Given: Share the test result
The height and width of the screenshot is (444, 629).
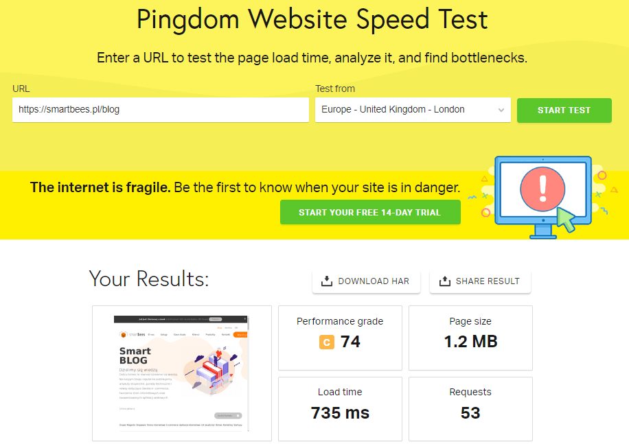Looking at the screenshot, I should pyautogui.click(x=480, y=281).
